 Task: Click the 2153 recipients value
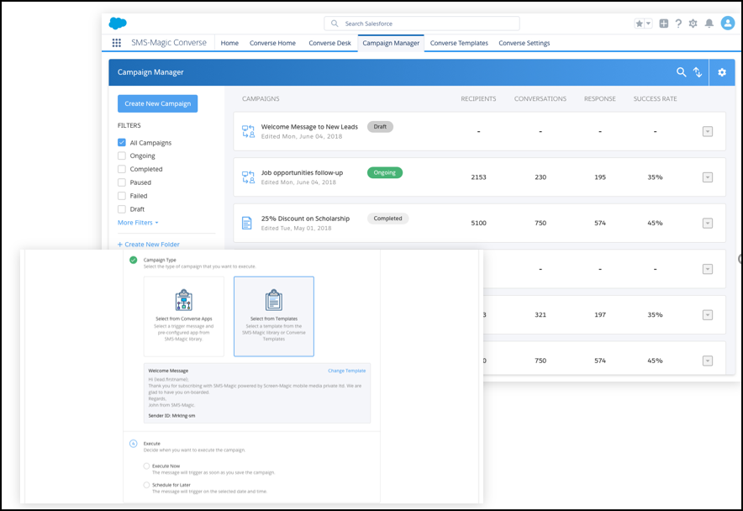coord(478,176)
